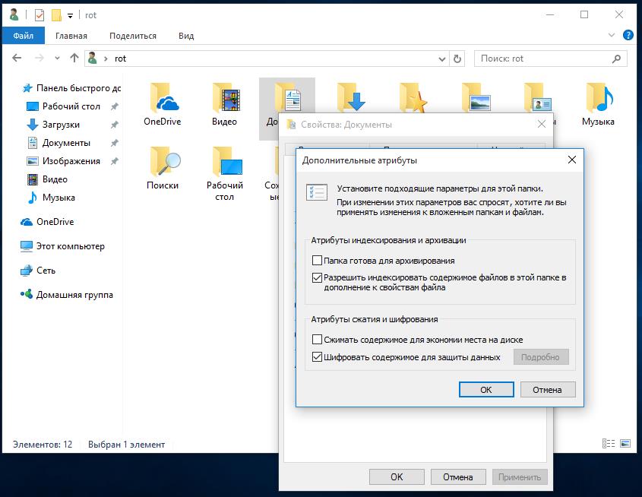Viewport: 642px width, 497px height.
Task: Uncheck Разрешить индексировать содержимое файлов
Action: tap(317, 277)
